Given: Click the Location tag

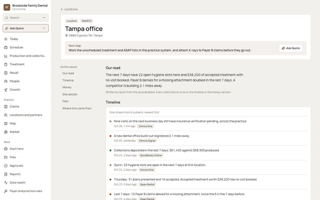Looking at the screenshot, I should pos(72,21).
